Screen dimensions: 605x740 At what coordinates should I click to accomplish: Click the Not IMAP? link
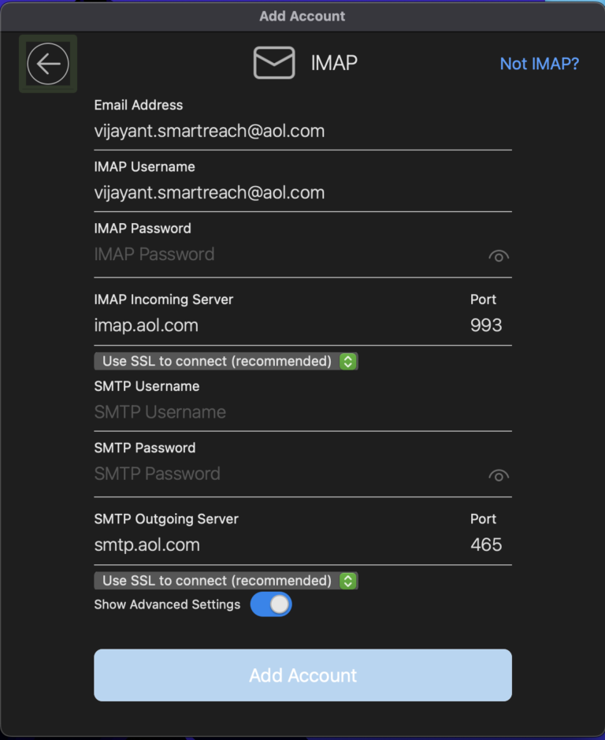540,64
